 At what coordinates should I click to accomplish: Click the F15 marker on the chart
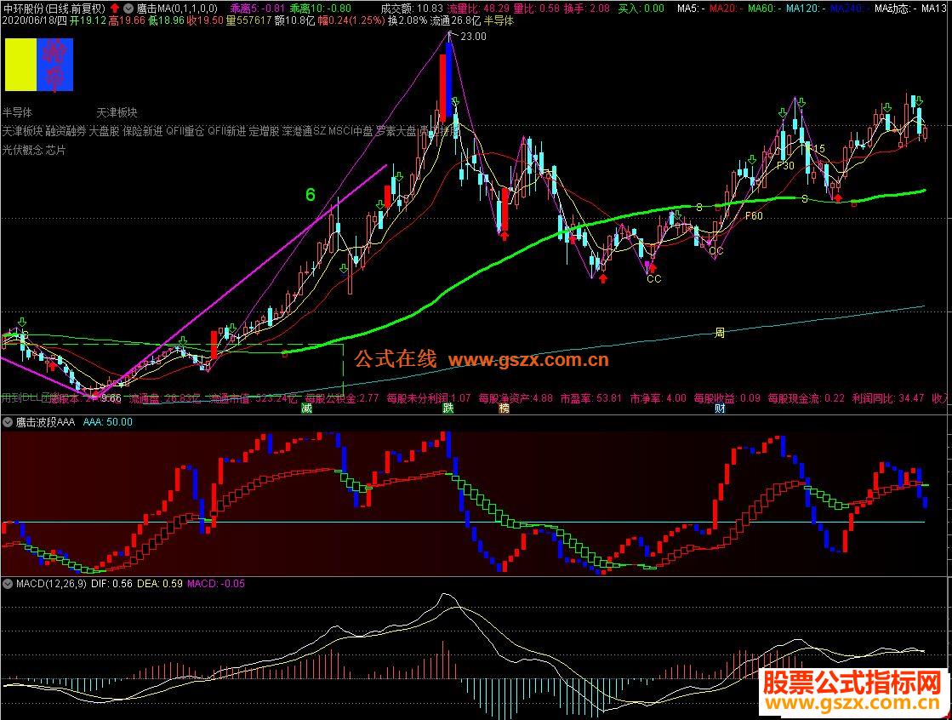(815, 148)
